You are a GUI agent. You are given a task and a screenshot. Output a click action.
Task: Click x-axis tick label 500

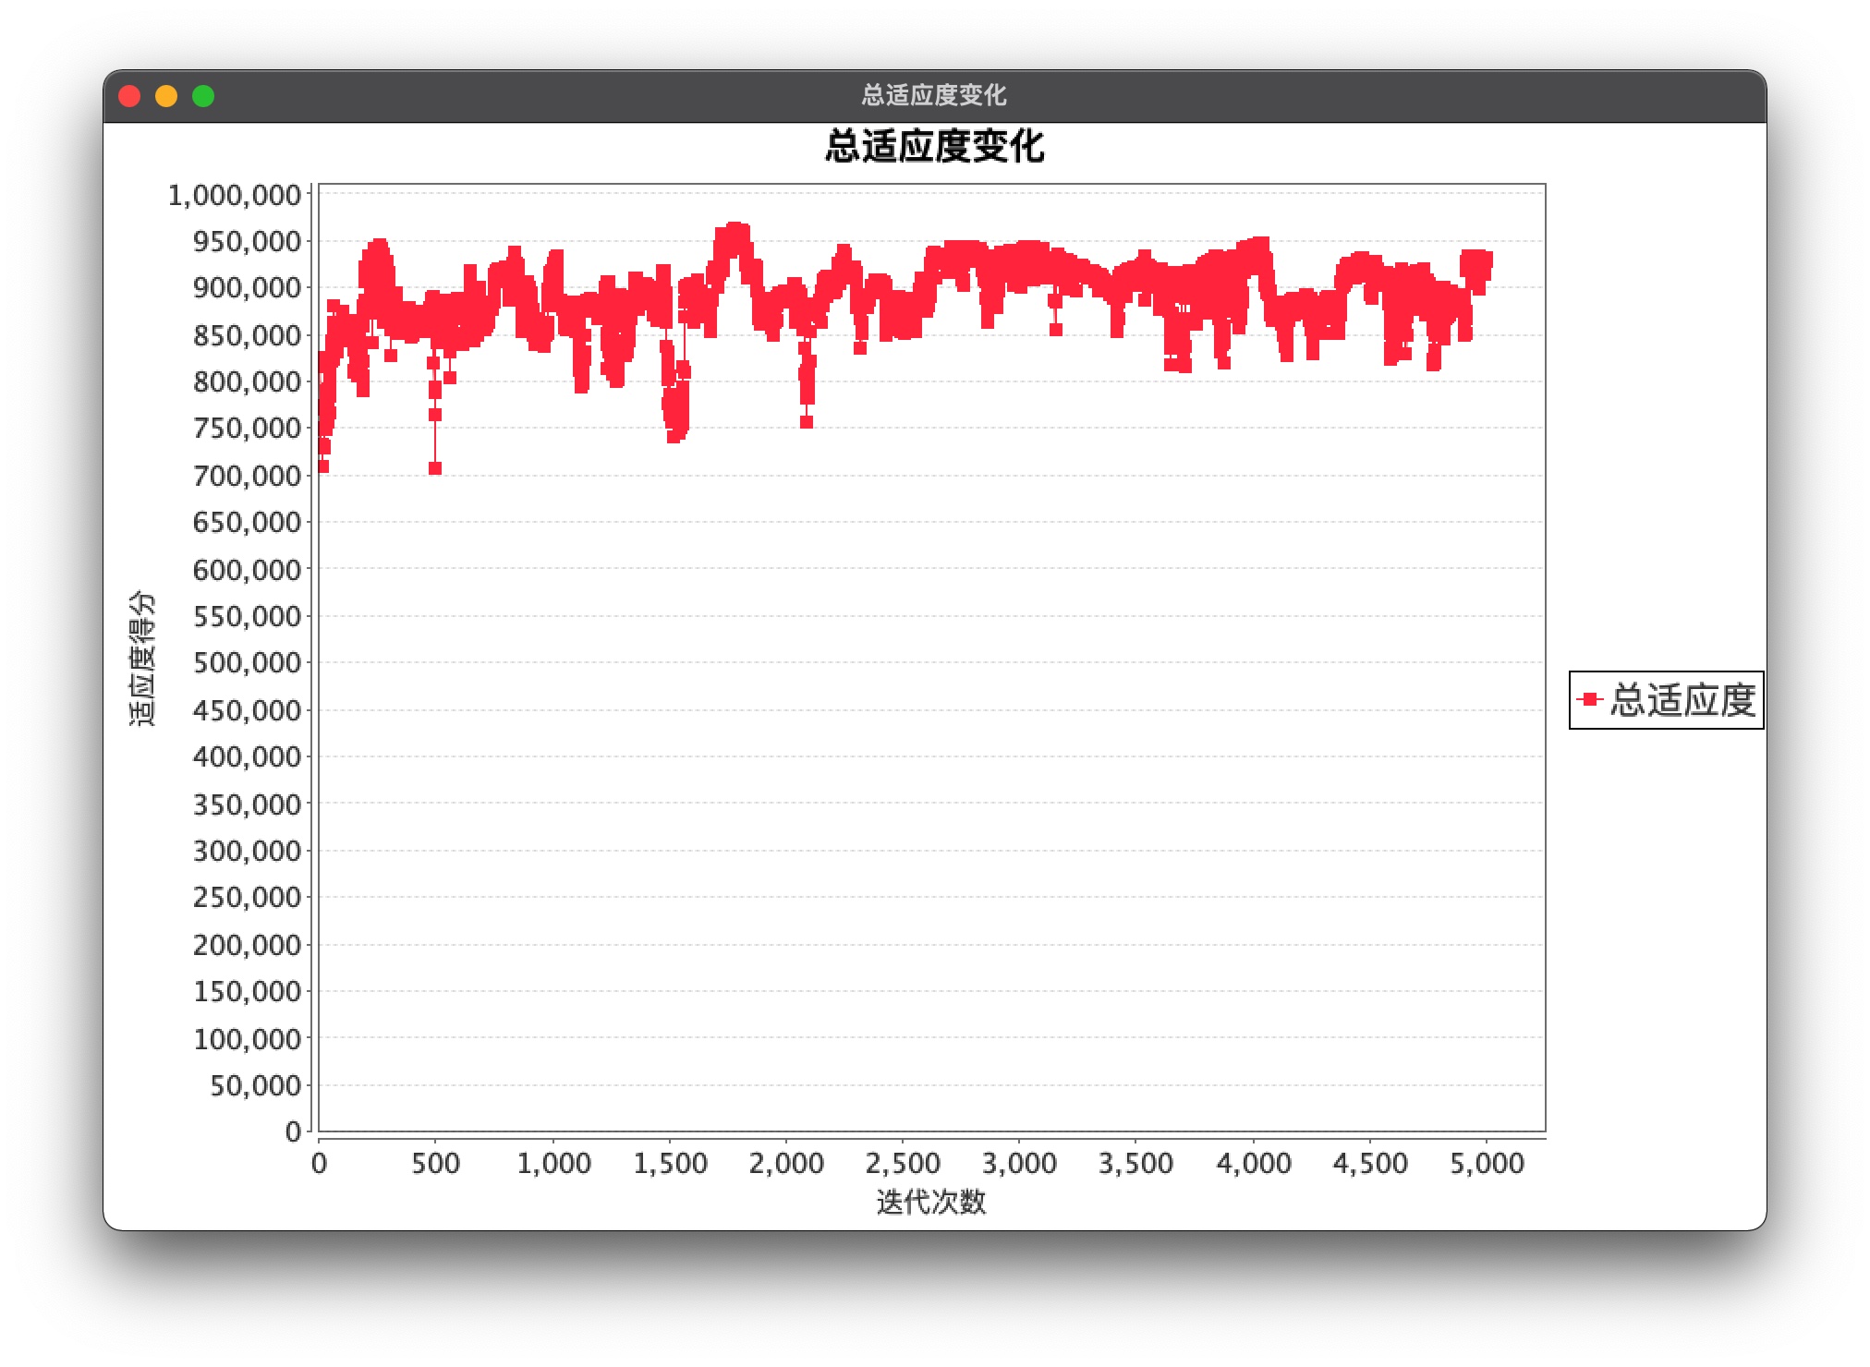click(436, 1163)
